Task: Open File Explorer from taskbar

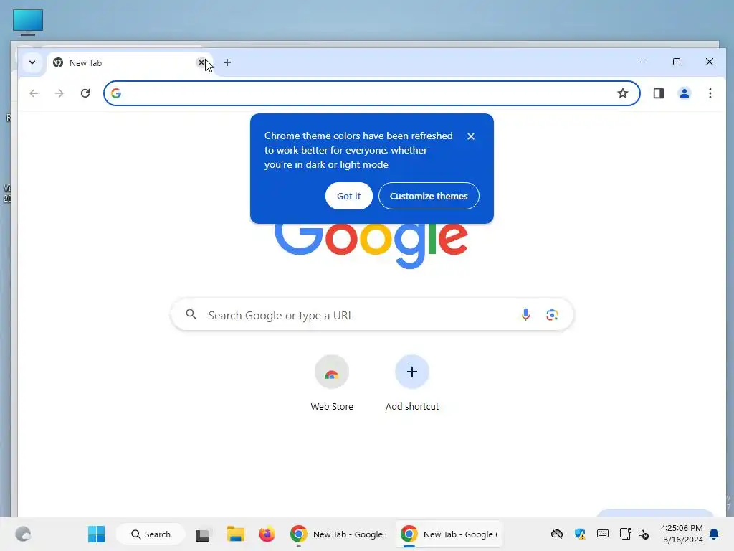Action: point(236,534)
